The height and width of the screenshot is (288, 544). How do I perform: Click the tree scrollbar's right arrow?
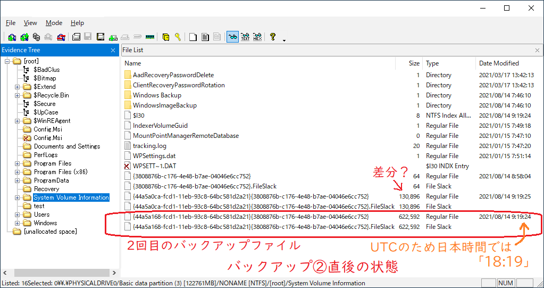[x=114, y=273]
